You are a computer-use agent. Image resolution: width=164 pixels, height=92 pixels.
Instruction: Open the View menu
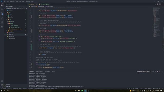[x=17, y=1]
